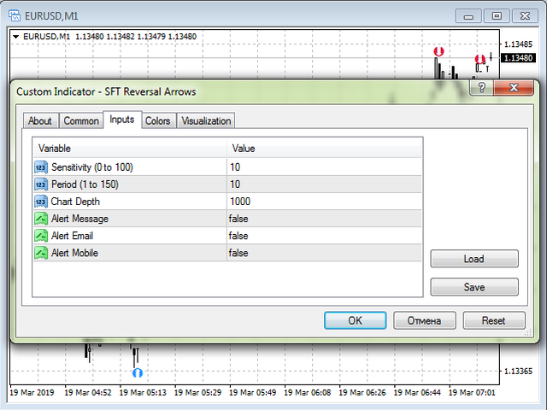The height and width of the screenshot is (410, 547).
Task: Click the Alert Message boolean icon
Action: click(x=41, y=219)
